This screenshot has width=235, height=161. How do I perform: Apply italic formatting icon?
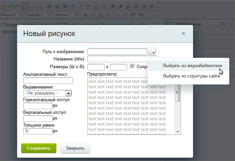point(93,15)
